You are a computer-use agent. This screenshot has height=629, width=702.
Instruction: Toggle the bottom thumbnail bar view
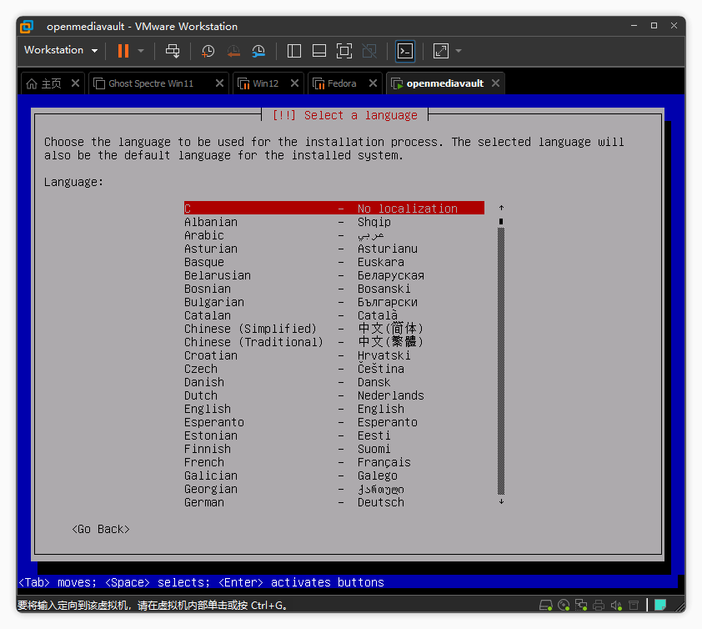pos(319,51)
